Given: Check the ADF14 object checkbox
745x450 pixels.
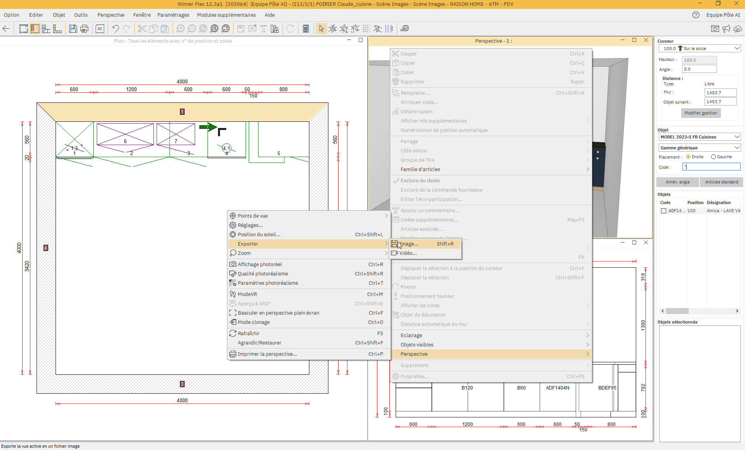Looking at the screenshot, I should coord(663,211).
